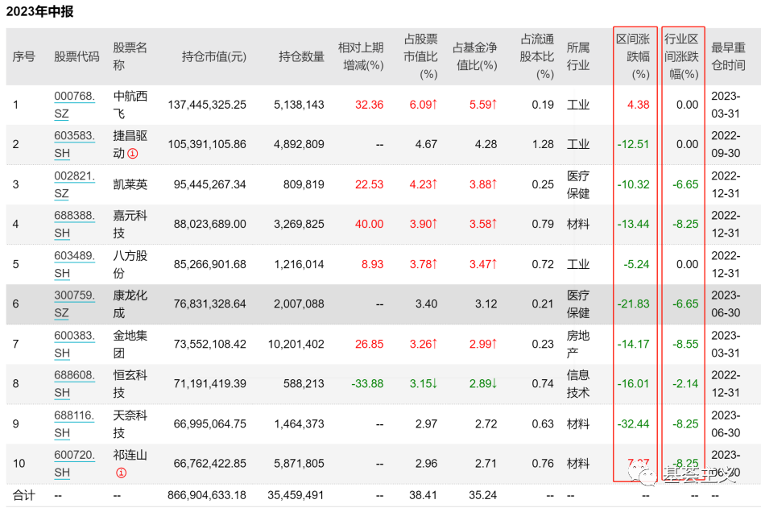Click the total stock ratio 38.41
Viewport: 761px width, 508px height.
[424, 495]
